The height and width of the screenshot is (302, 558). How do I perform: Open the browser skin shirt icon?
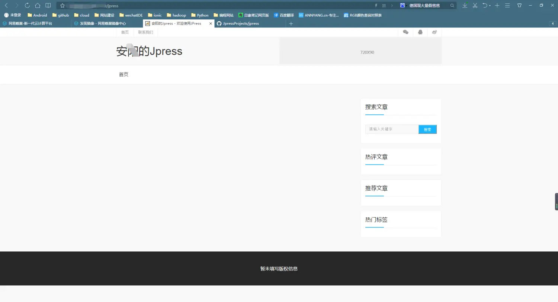click(519, 6)
